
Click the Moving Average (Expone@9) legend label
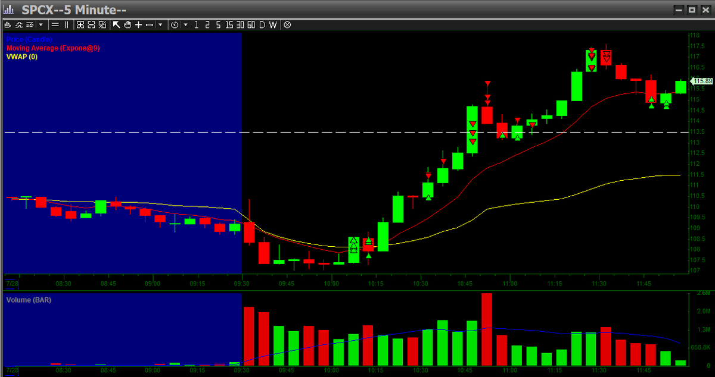(x=52, y=48)
